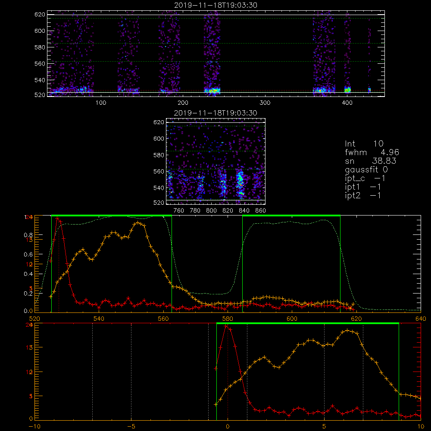Click the 0.4 y-axis label on passband plot

[x=28, y=274]
